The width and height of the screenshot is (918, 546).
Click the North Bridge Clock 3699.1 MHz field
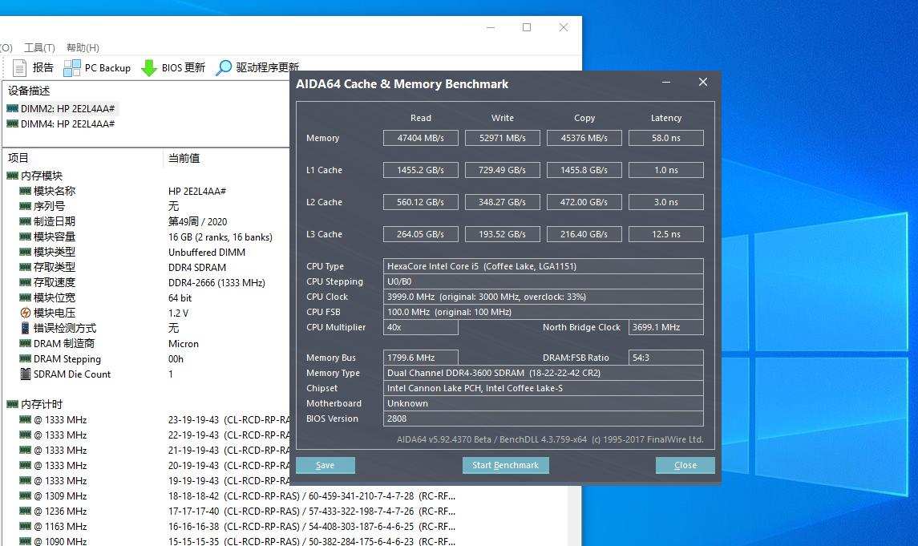(x=666, y=327)
